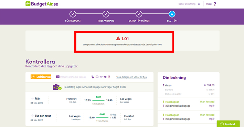Viewport: 244px width, 127px height.
Task: Click the plane icon beside Från
Action: (x=32, y=98)
